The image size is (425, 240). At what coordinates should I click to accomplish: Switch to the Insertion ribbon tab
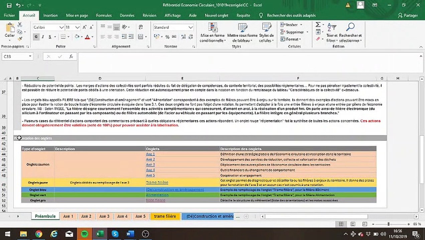pos(50,15)
